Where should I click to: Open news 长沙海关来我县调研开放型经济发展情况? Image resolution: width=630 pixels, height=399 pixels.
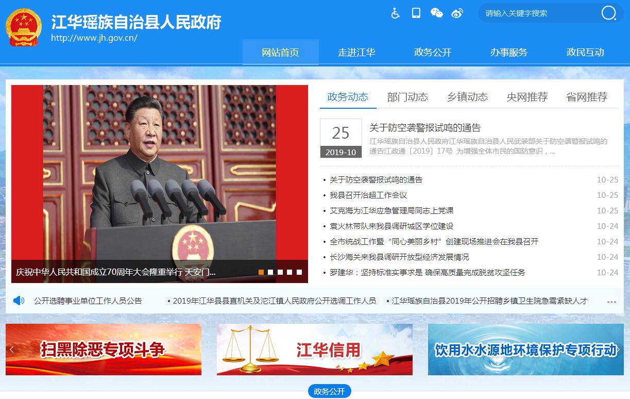click(x=399, y=257)
